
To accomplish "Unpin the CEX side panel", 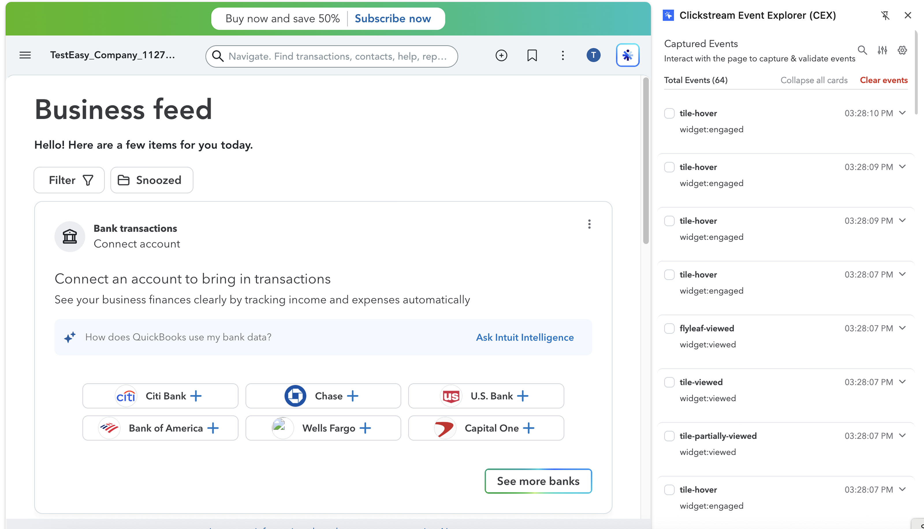I will (885, 15).
